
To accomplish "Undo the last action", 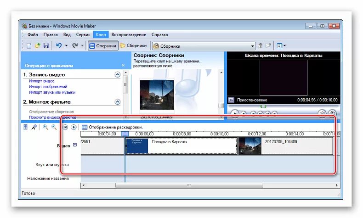I will [x=59, y=45].
